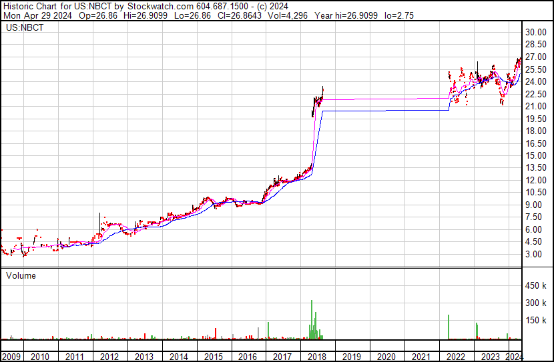Click the red volume bar in 2015
554x362 pixels.
click(x=216, y=334)
